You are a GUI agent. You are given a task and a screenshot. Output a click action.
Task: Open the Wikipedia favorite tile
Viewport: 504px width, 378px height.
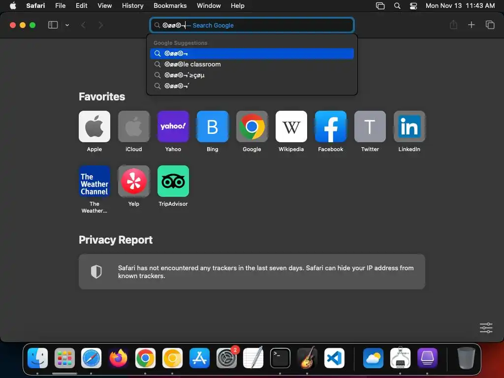tap(291, 126)
